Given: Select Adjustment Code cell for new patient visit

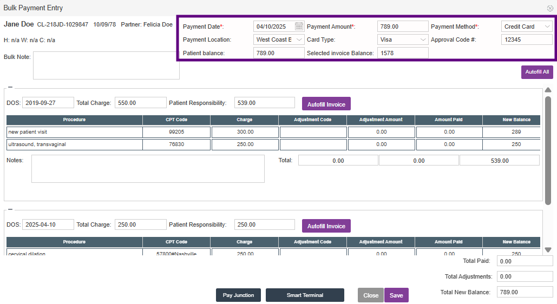Looking at the screenshot, I should [313, 132].
